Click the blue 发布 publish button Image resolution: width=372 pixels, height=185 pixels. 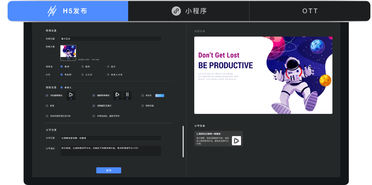(109, 170)
